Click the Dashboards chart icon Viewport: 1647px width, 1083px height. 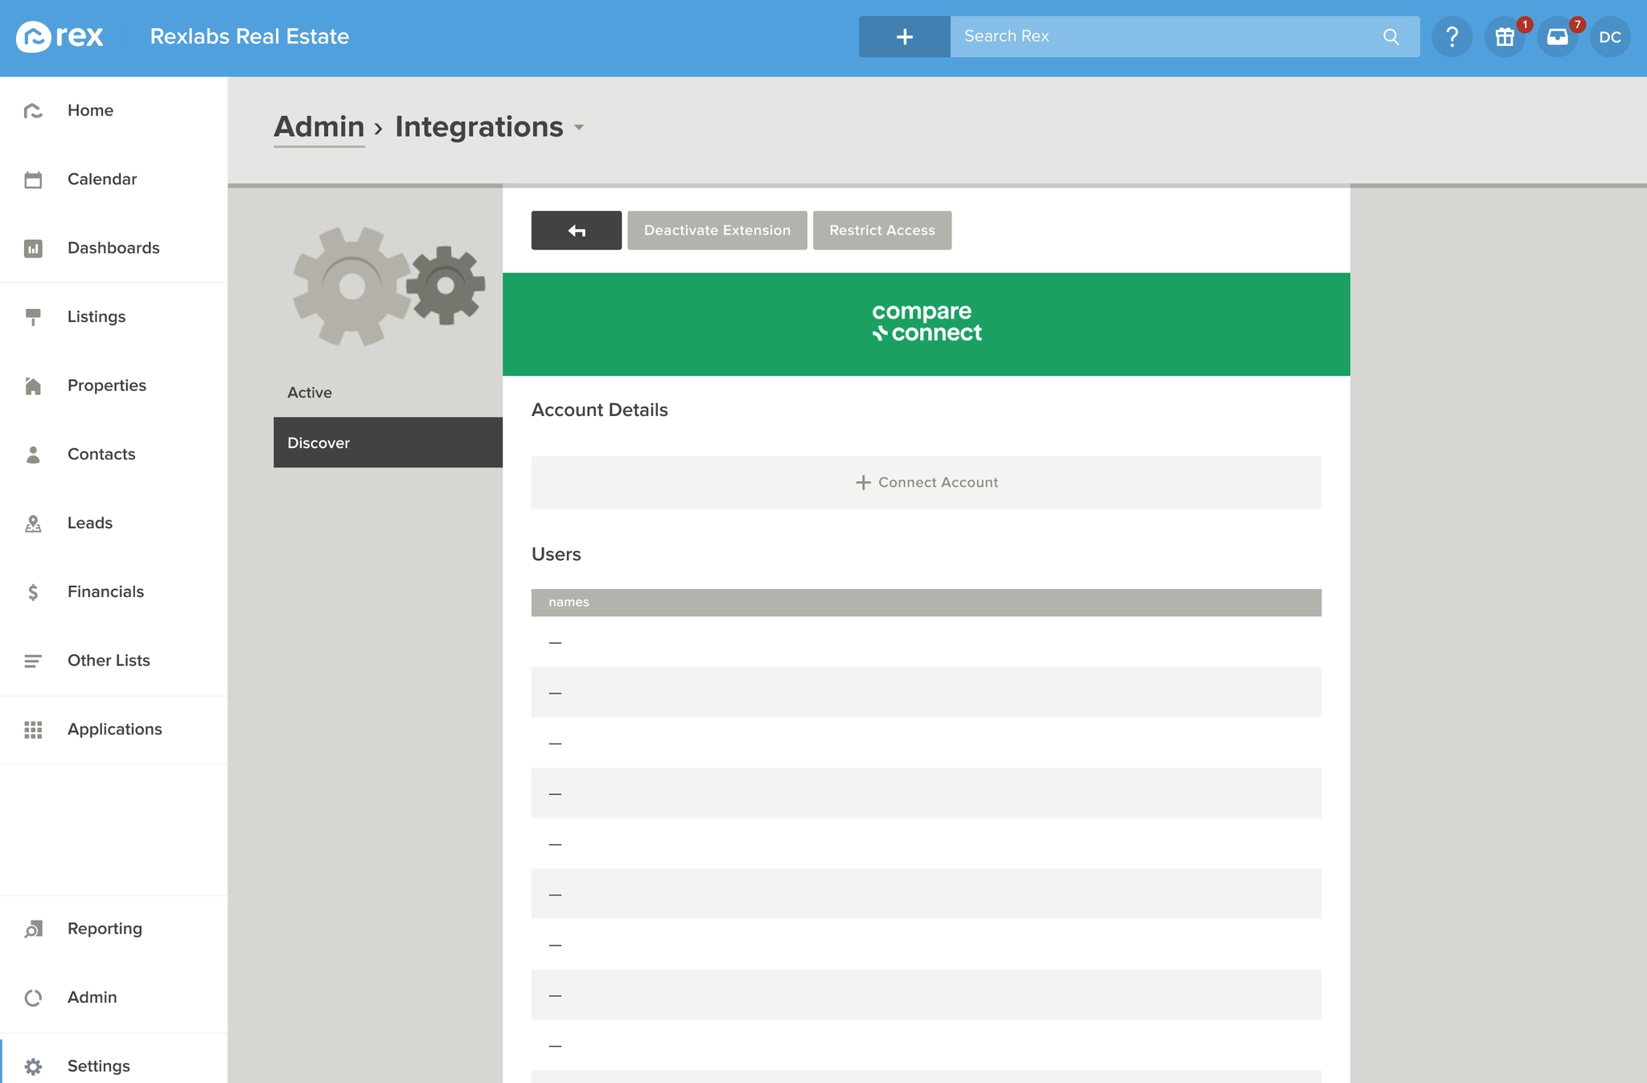pyautogui.click(x=33, y=249)
